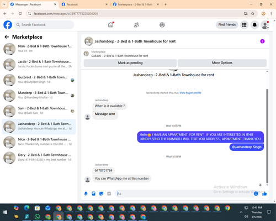
Task: Click the @Jashandeep Singh mention bubble
Action: point(247,147)
